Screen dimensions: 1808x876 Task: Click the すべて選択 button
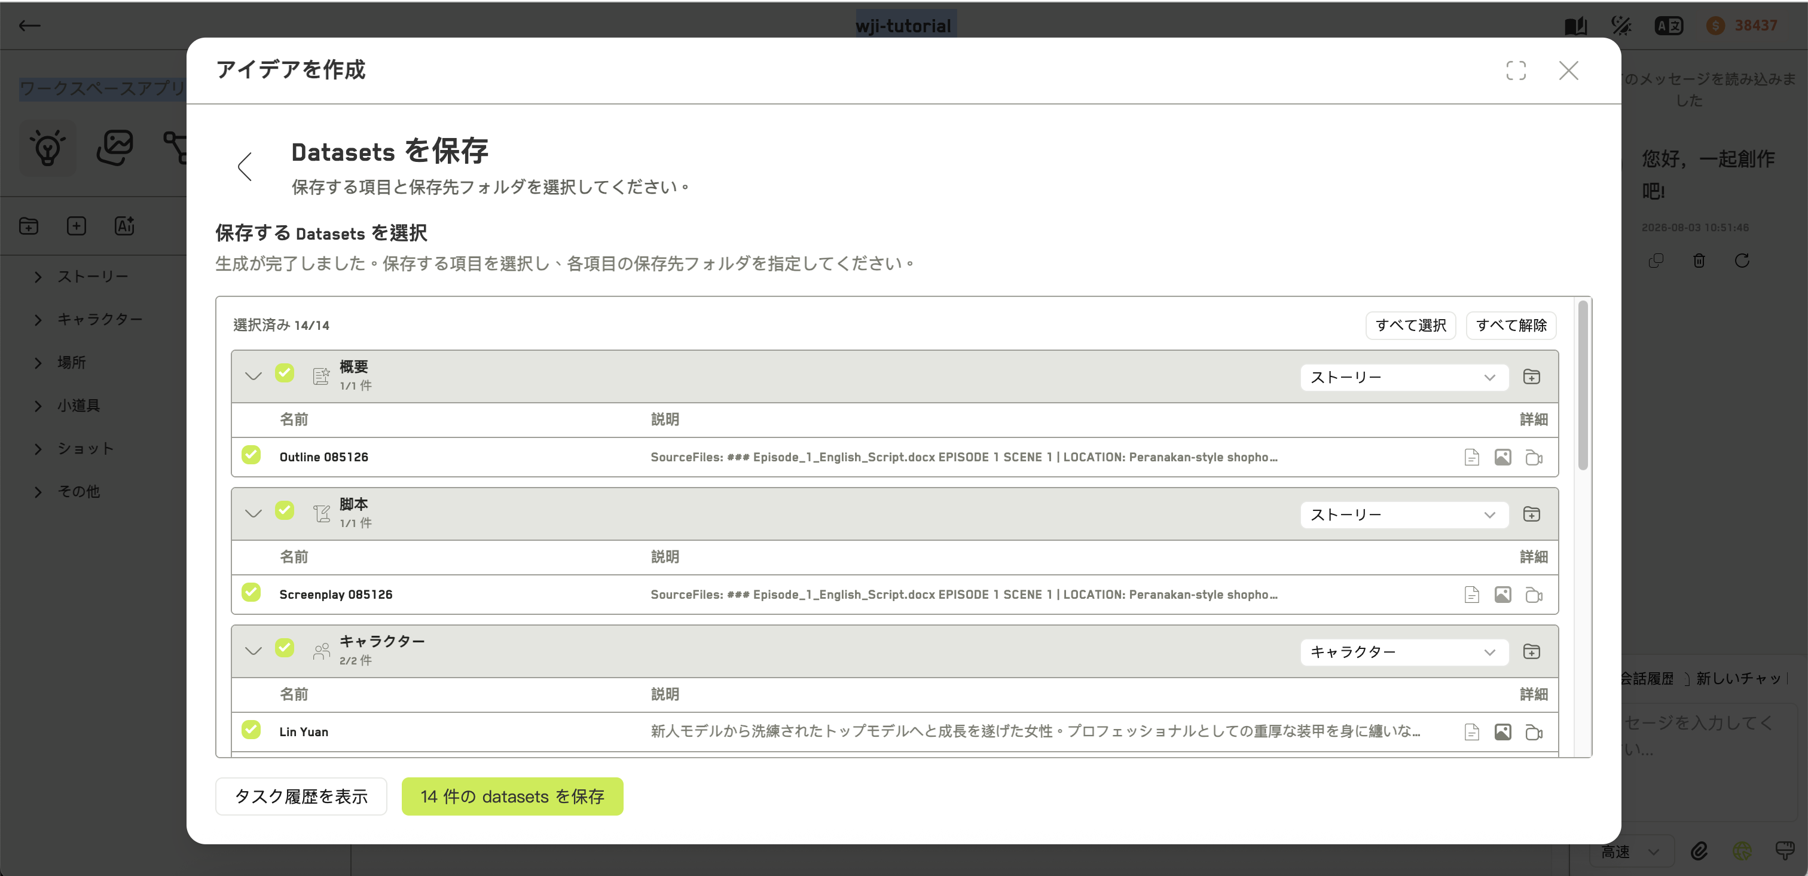click(x=1411, y=326)
